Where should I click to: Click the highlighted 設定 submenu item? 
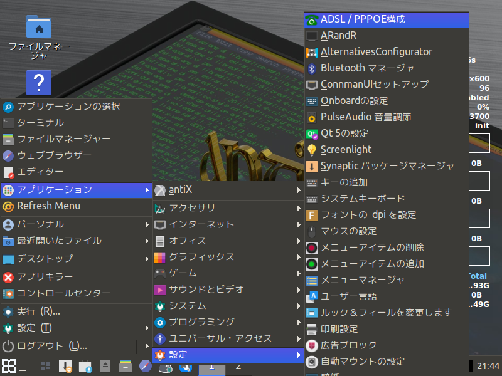coord(228,355)
